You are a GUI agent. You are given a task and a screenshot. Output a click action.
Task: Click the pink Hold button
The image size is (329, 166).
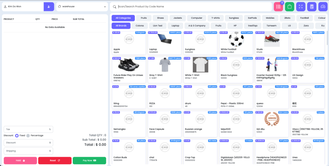click(x=20, y=161)
